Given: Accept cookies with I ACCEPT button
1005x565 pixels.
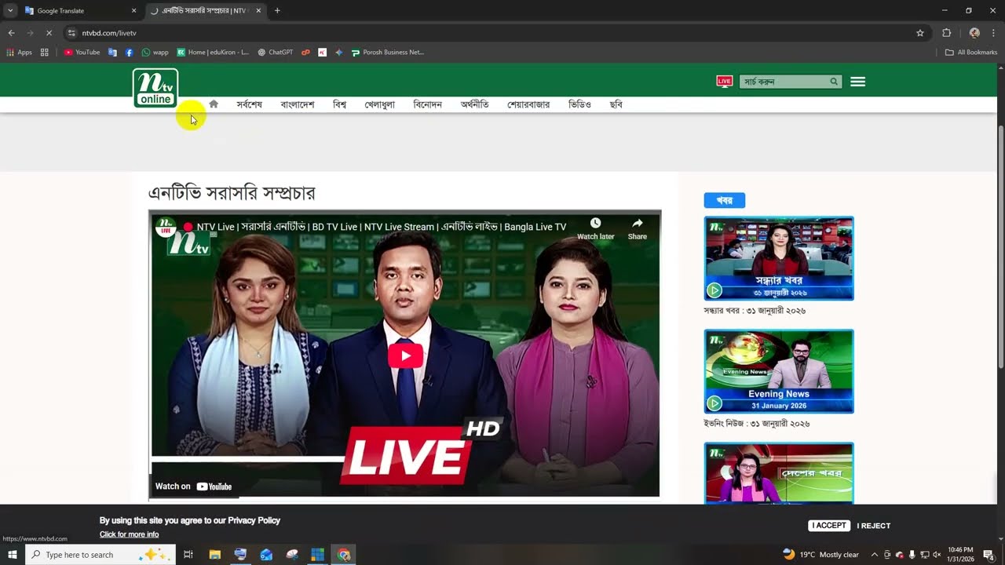Looking at the screenshot, I should coord(829,526).
